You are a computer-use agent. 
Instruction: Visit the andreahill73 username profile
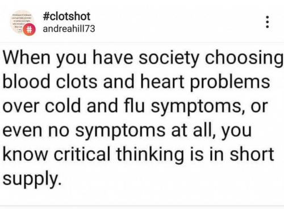69,29
